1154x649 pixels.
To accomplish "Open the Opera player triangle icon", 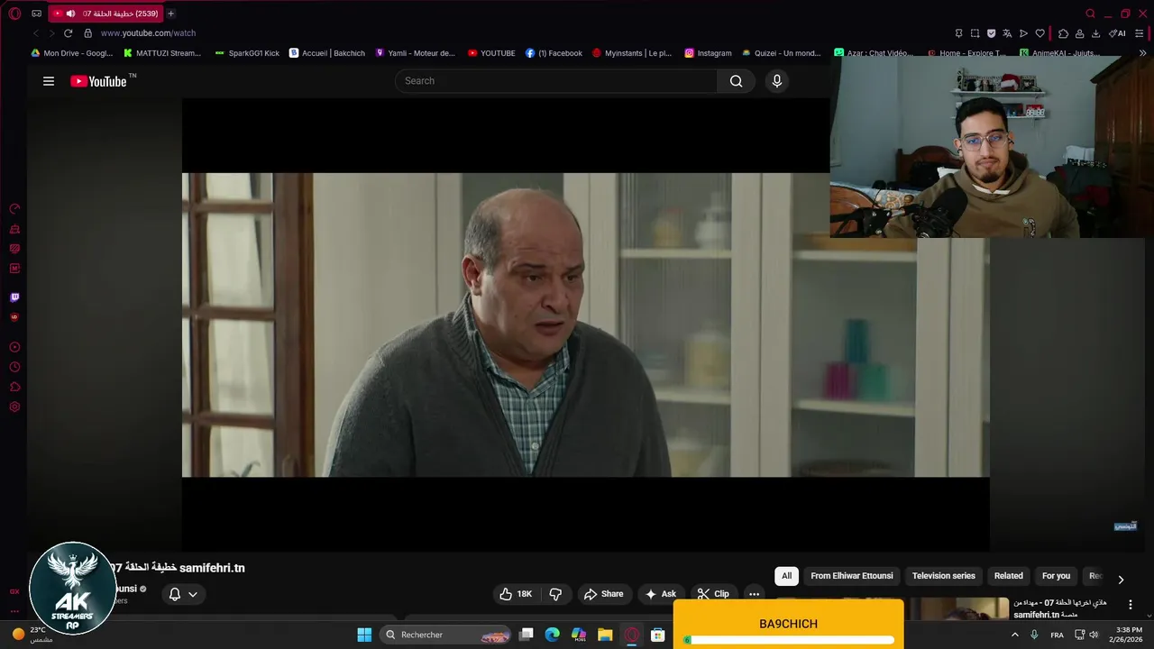I will (x=1023, y=33).
